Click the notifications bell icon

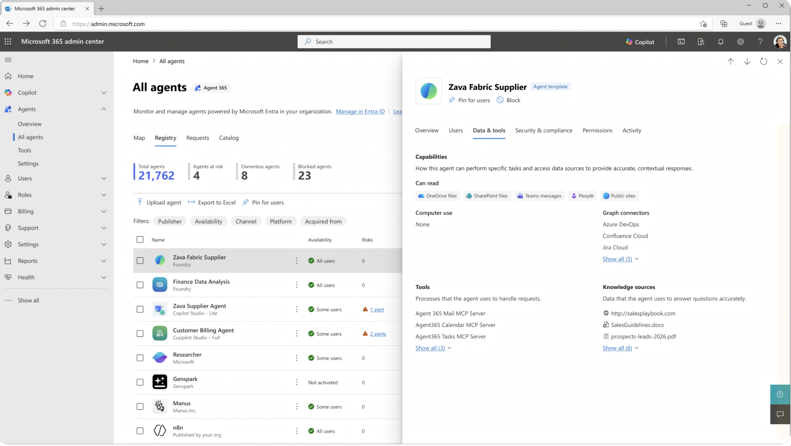pos(721,42)
